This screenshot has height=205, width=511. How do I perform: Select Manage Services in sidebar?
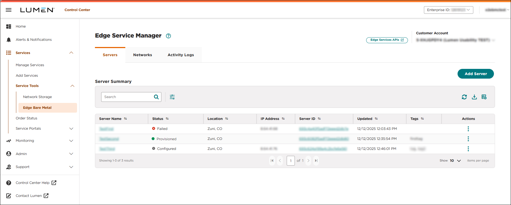point(30,65)
